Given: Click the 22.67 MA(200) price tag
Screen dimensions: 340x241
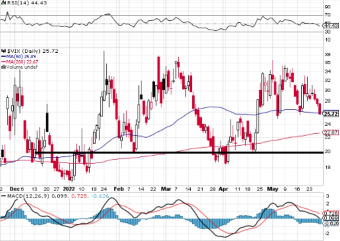Looking at the screenshot, I should (331, 132).
